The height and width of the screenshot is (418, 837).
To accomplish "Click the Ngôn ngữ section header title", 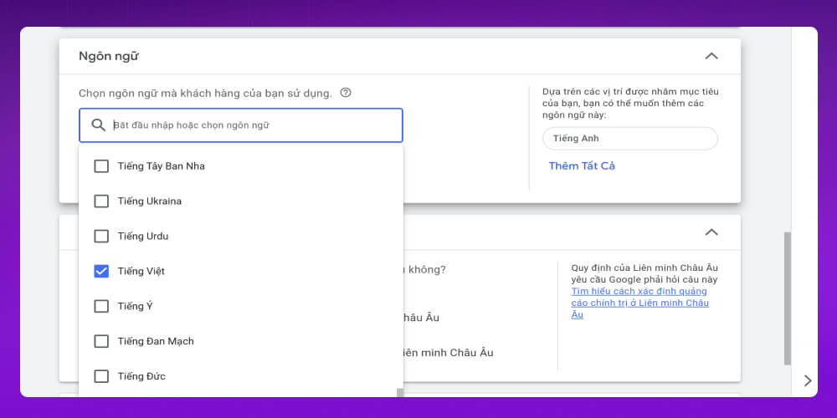I will point(109,56).
